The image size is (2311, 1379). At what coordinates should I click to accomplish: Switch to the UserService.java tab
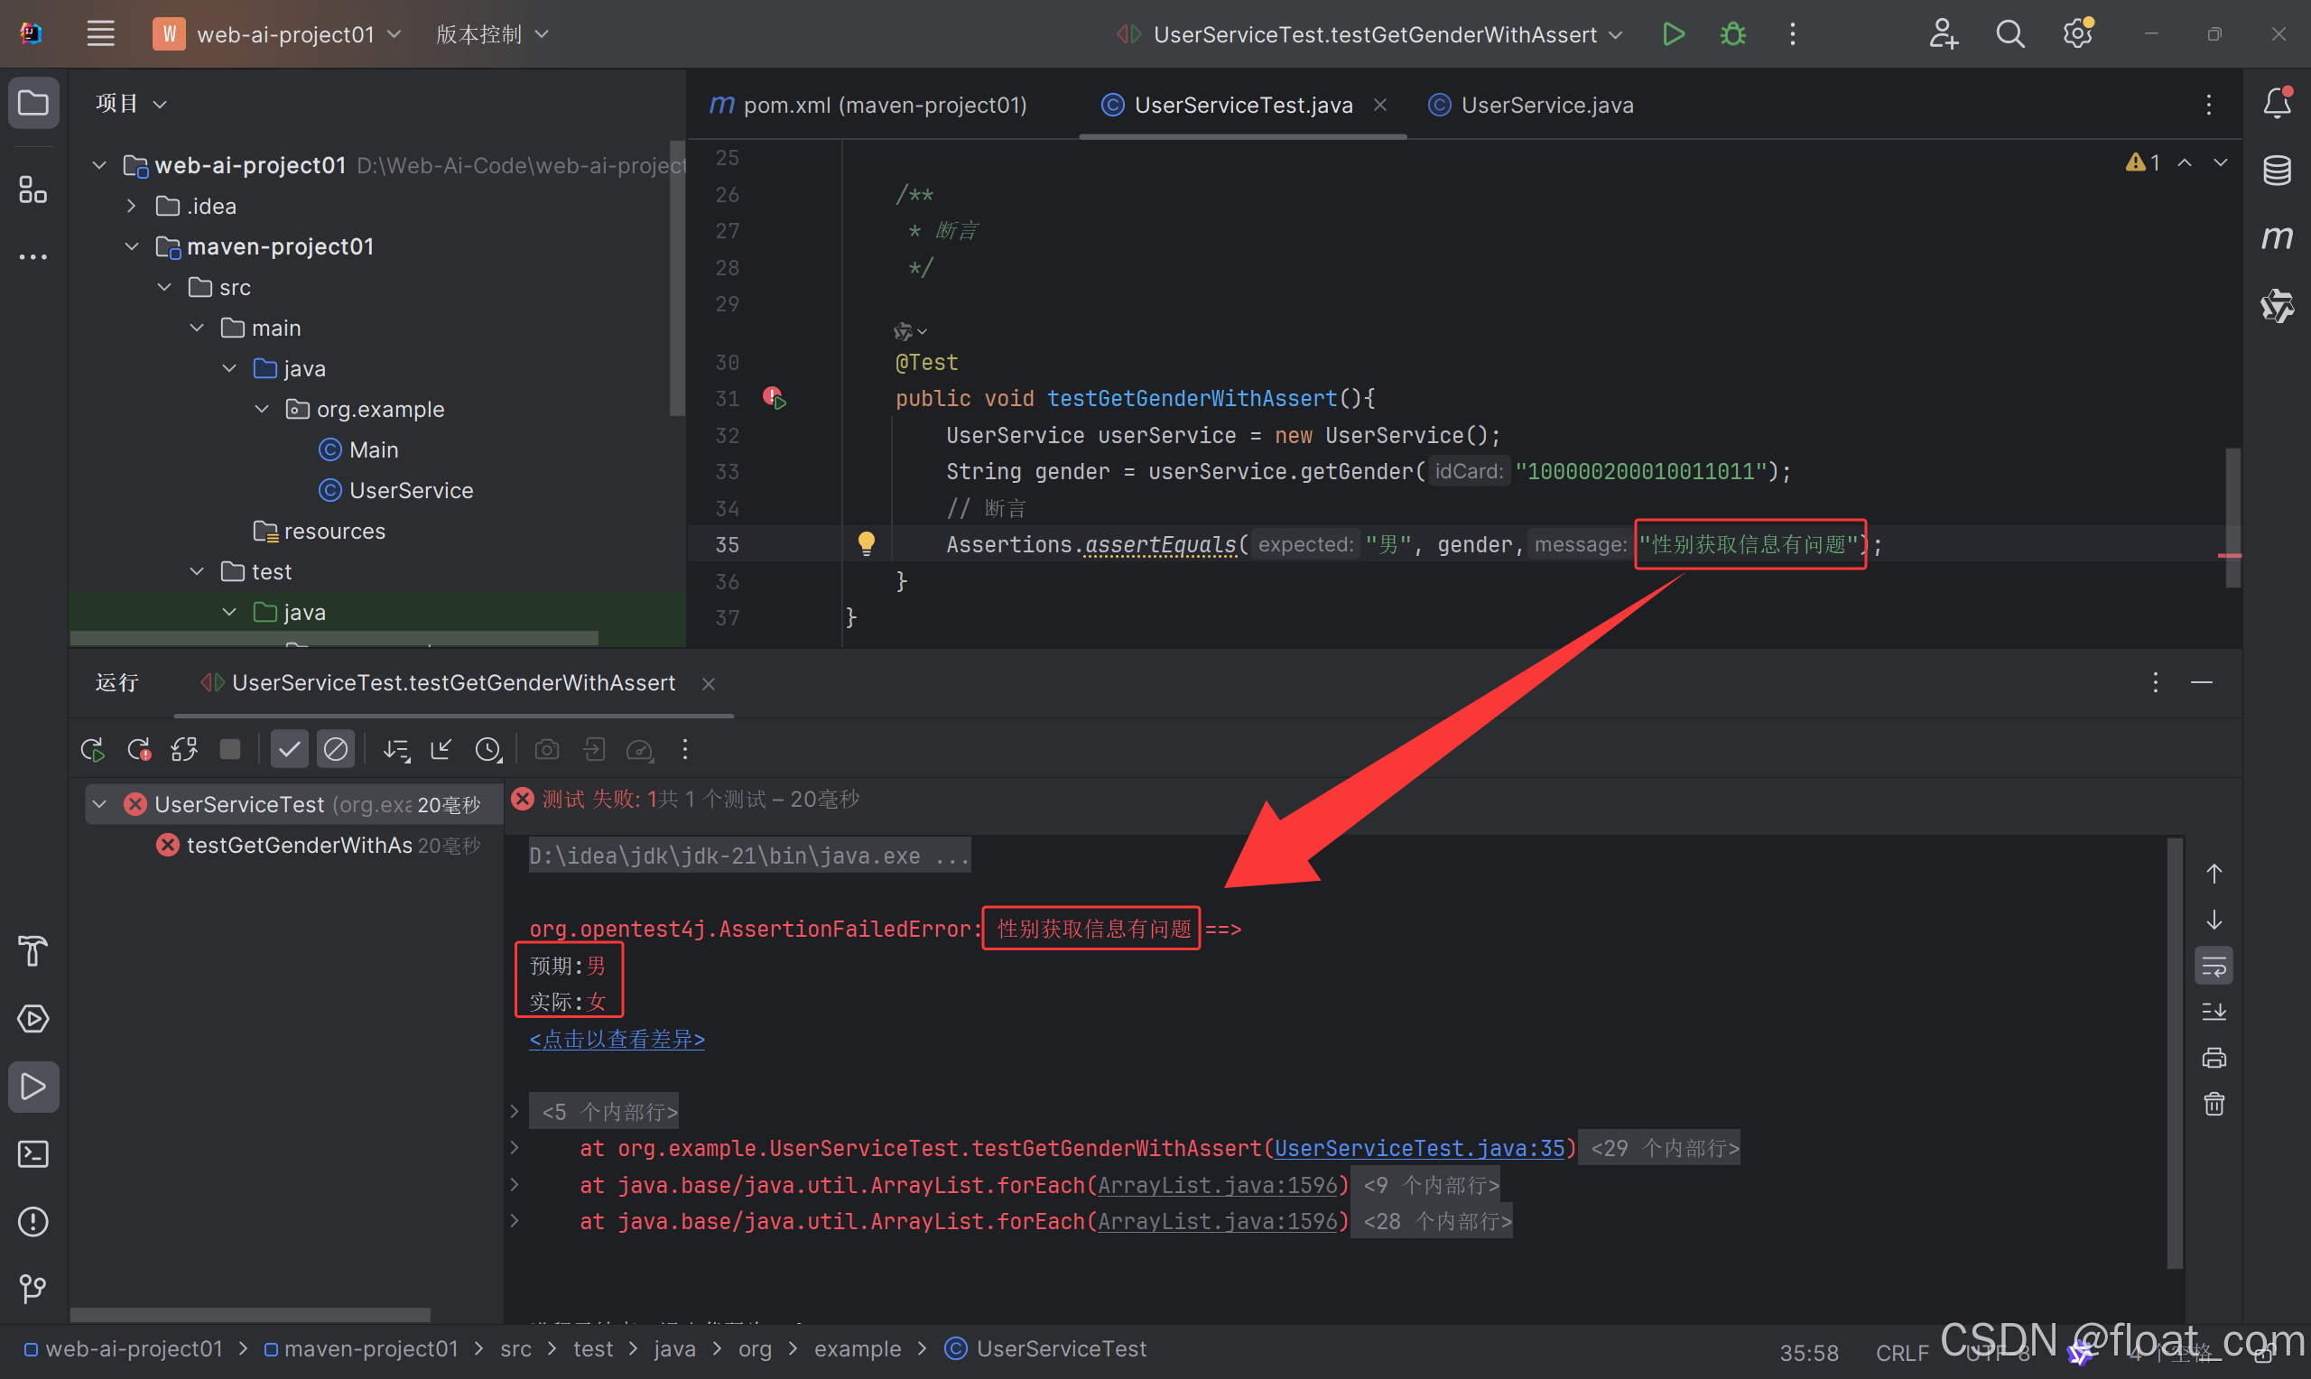pyautogui.click(x=1545, y=105)
